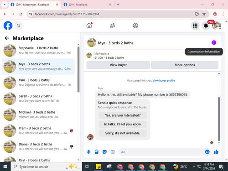Send 'Yes, are you interested?' quick response
228x171 pixels.
pyautogui.click(x=123, y=115)
